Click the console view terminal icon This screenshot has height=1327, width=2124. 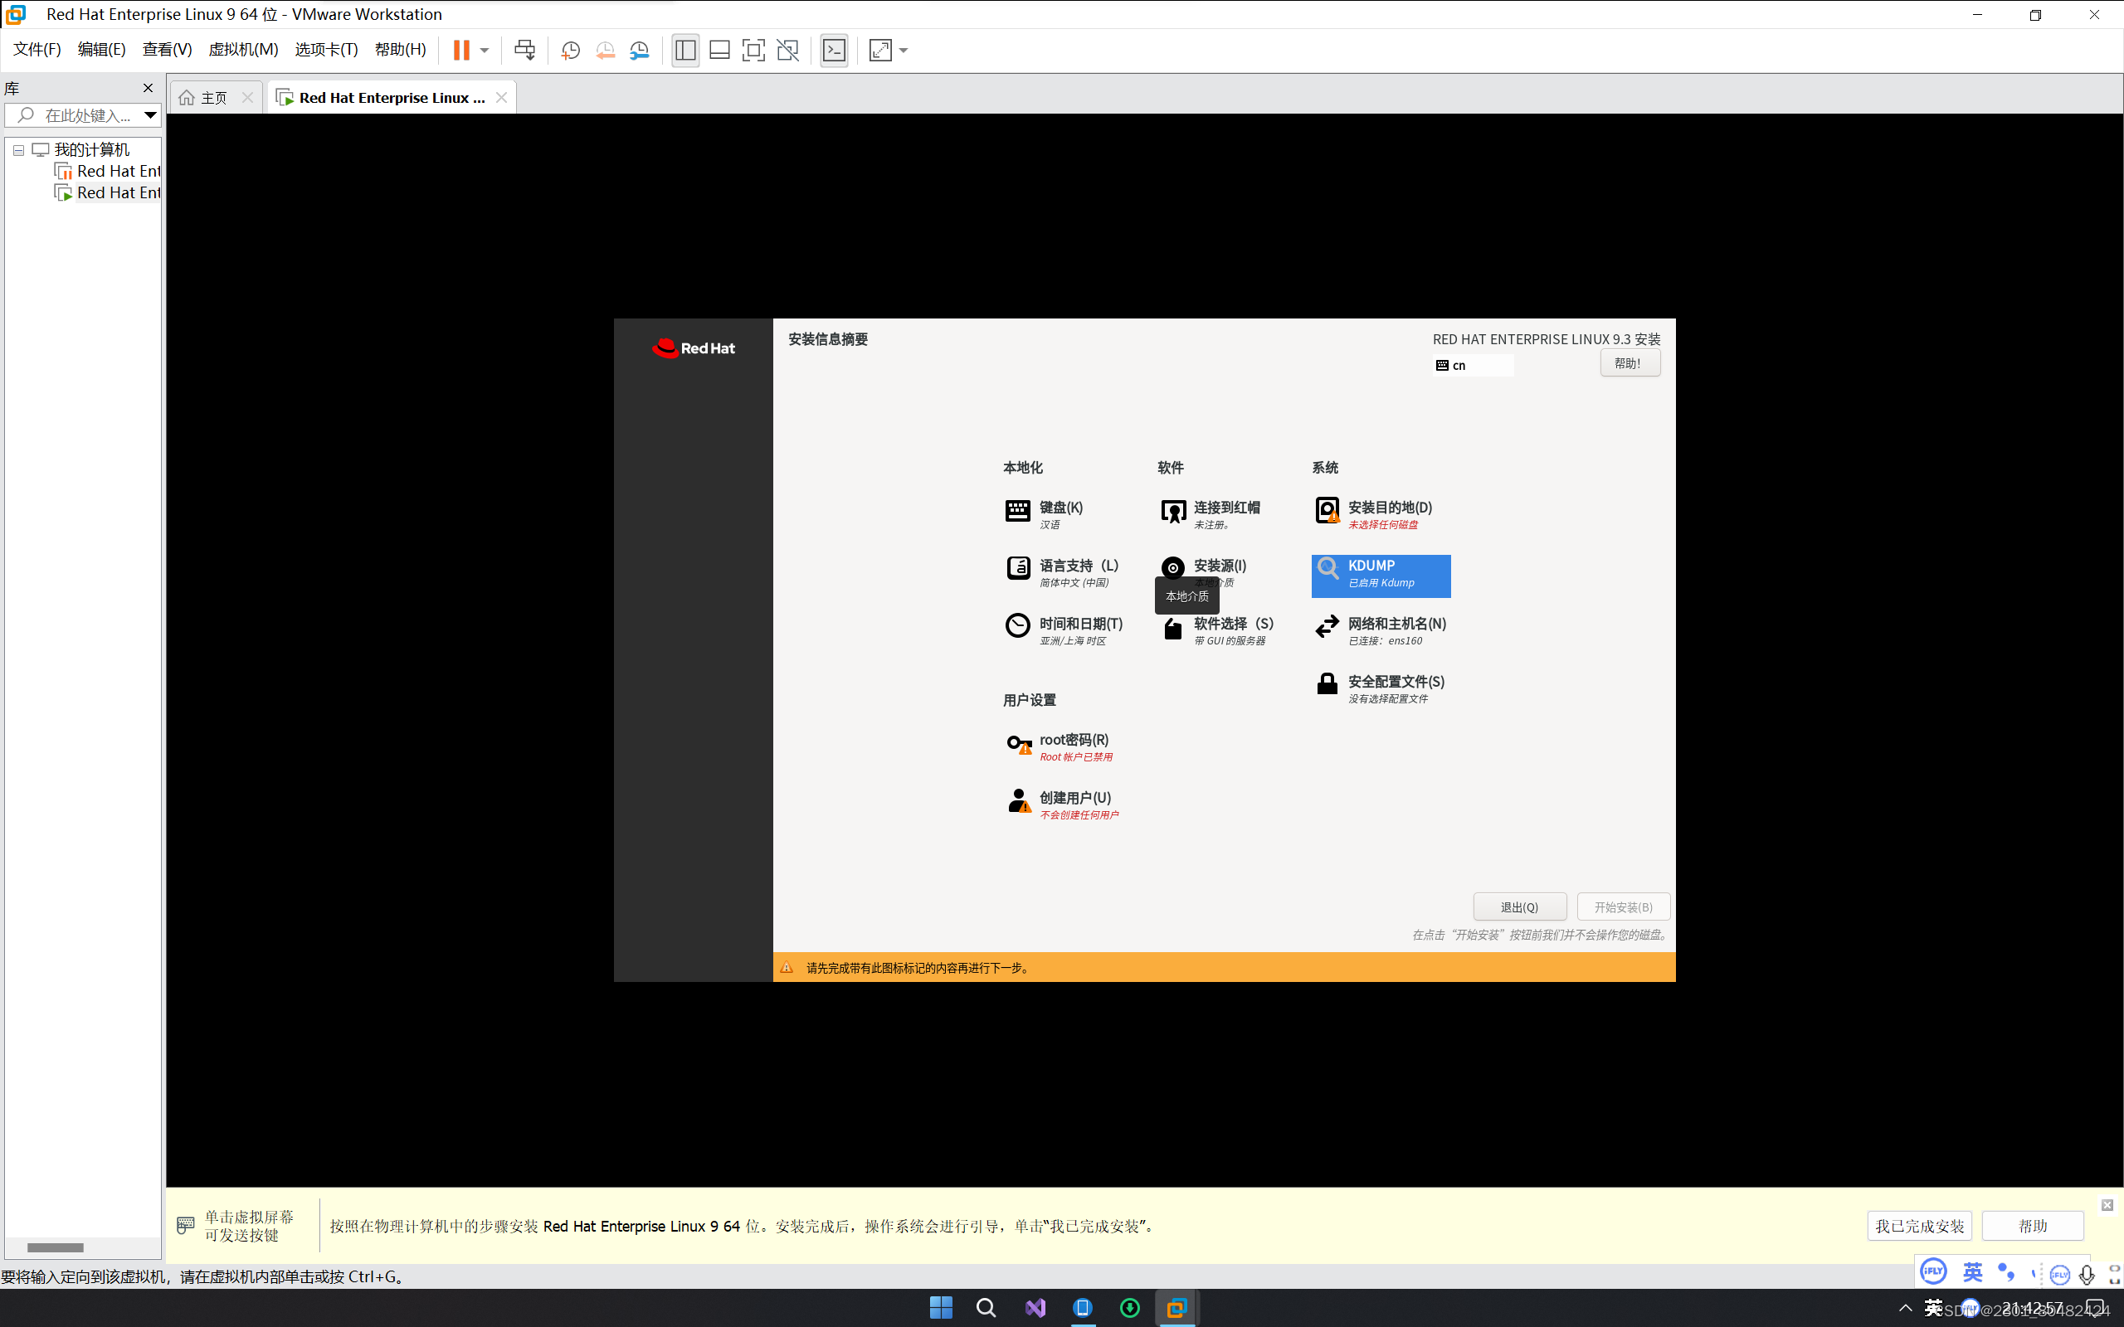[x=834, y=50]
